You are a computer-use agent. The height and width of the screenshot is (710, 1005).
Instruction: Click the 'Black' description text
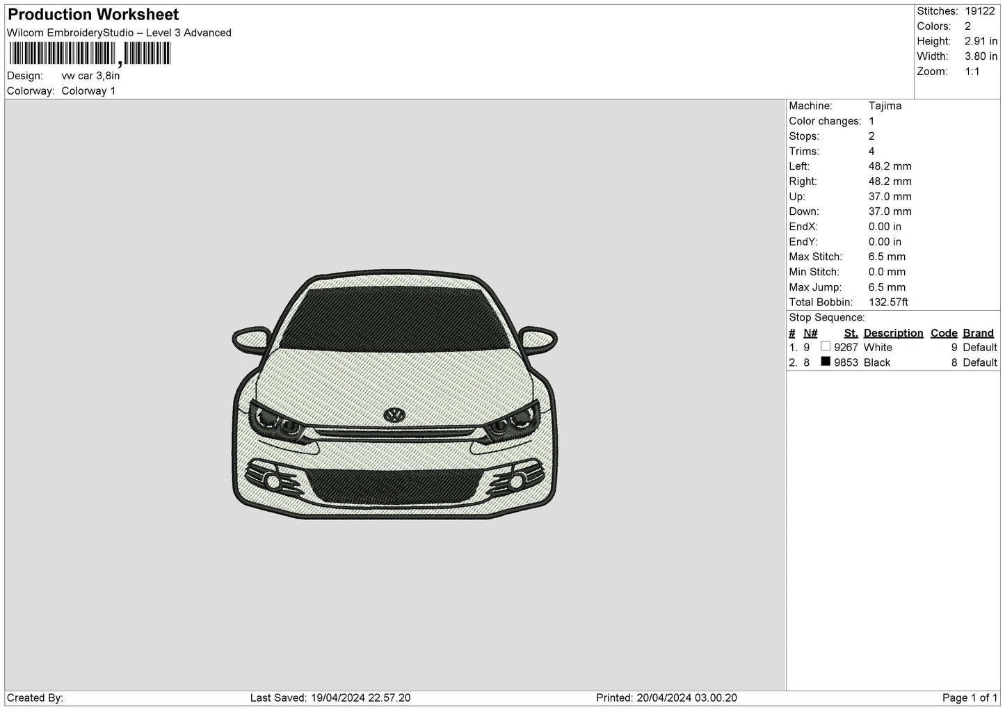point(876,363)
